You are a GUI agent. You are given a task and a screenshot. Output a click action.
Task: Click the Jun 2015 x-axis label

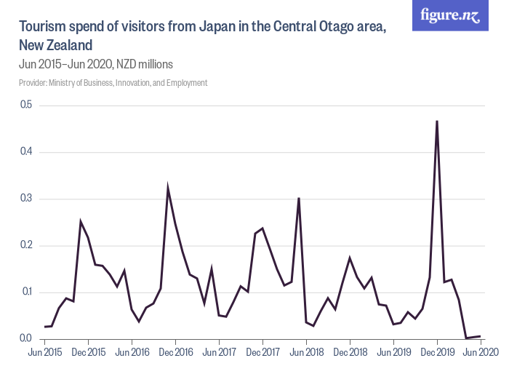pyautogui.click(x=45, y=352)
